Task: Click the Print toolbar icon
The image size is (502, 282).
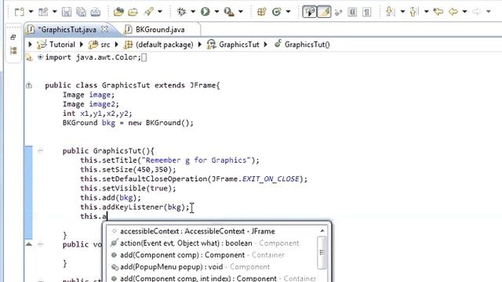Action: pos(96,12)
